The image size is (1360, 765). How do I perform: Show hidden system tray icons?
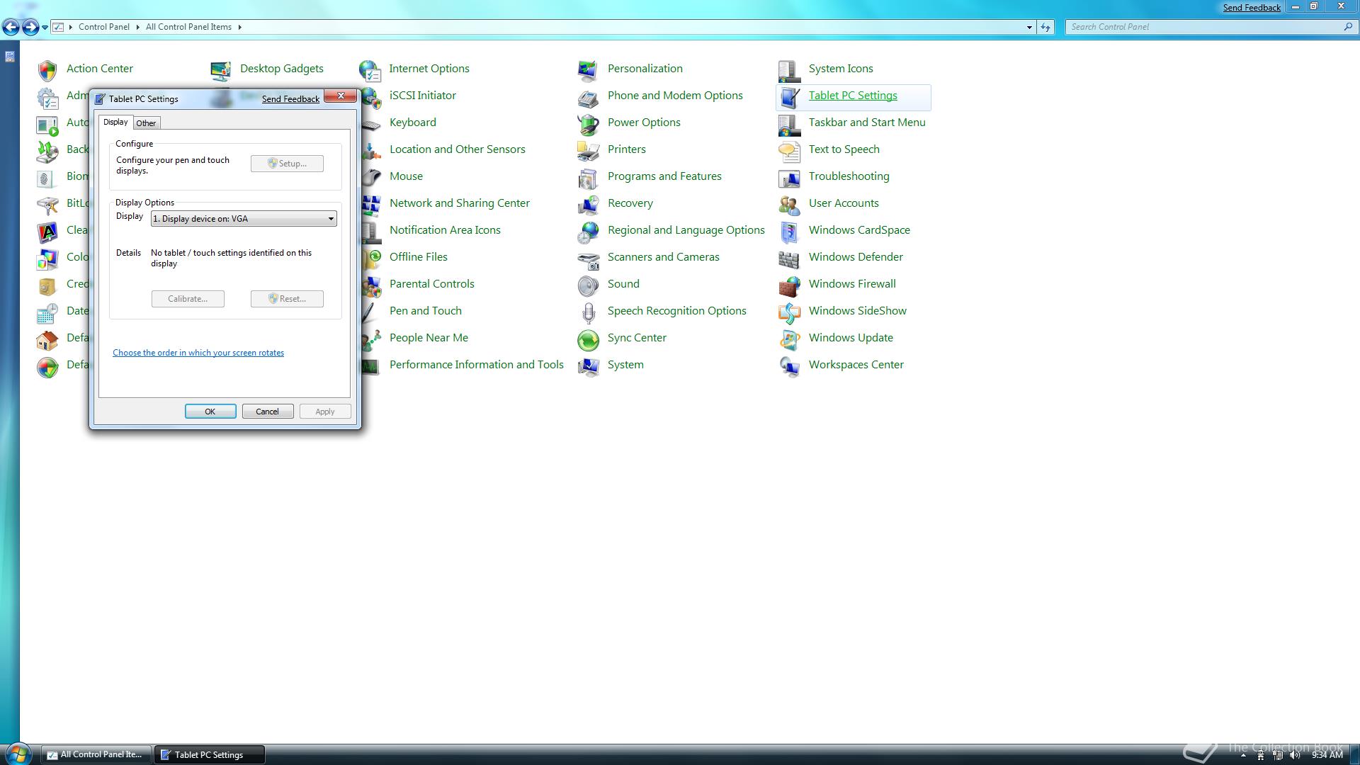(1243, 755)
